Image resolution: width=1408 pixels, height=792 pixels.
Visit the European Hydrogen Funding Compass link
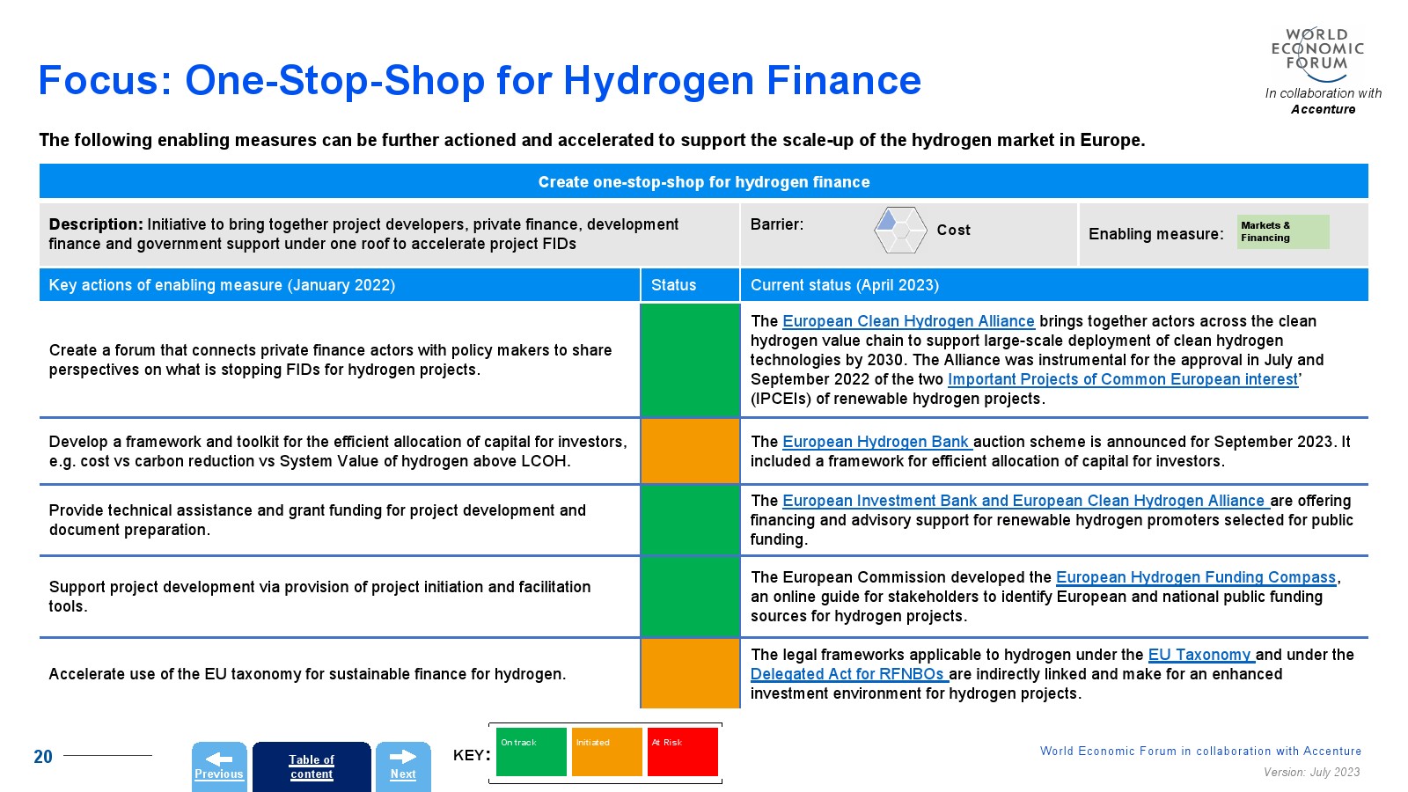tap(1195, 577)
